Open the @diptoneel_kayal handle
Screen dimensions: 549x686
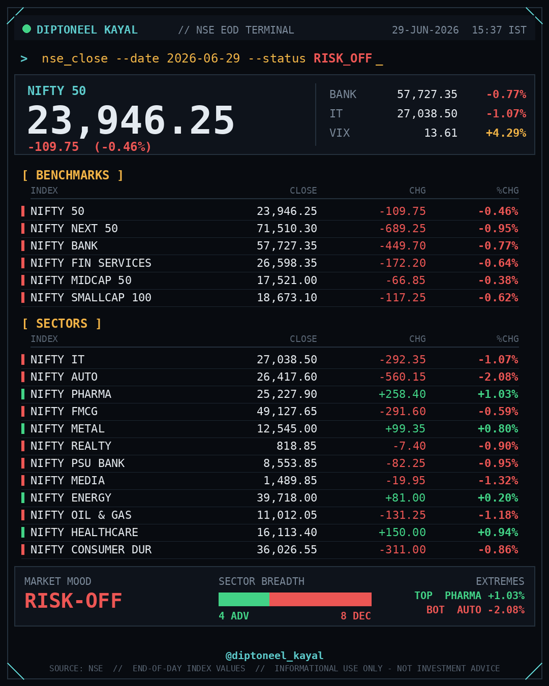274,656
